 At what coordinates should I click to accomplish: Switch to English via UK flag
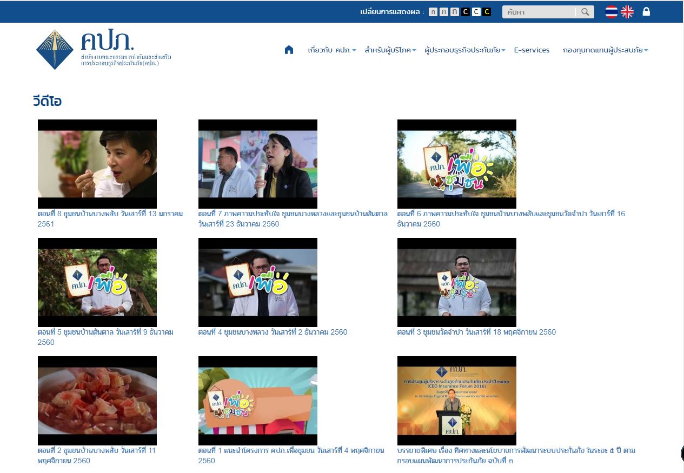coord(627,12)
